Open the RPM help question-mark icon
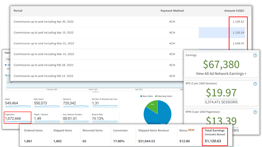 (x=255, y=112)
